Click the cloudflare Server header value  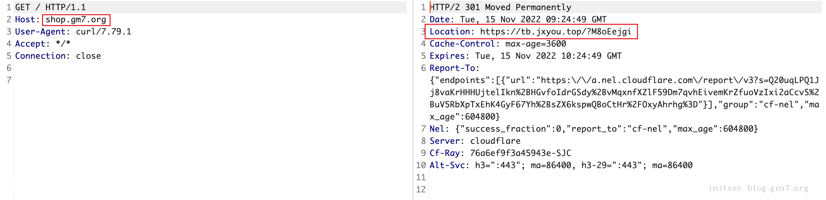495,141
